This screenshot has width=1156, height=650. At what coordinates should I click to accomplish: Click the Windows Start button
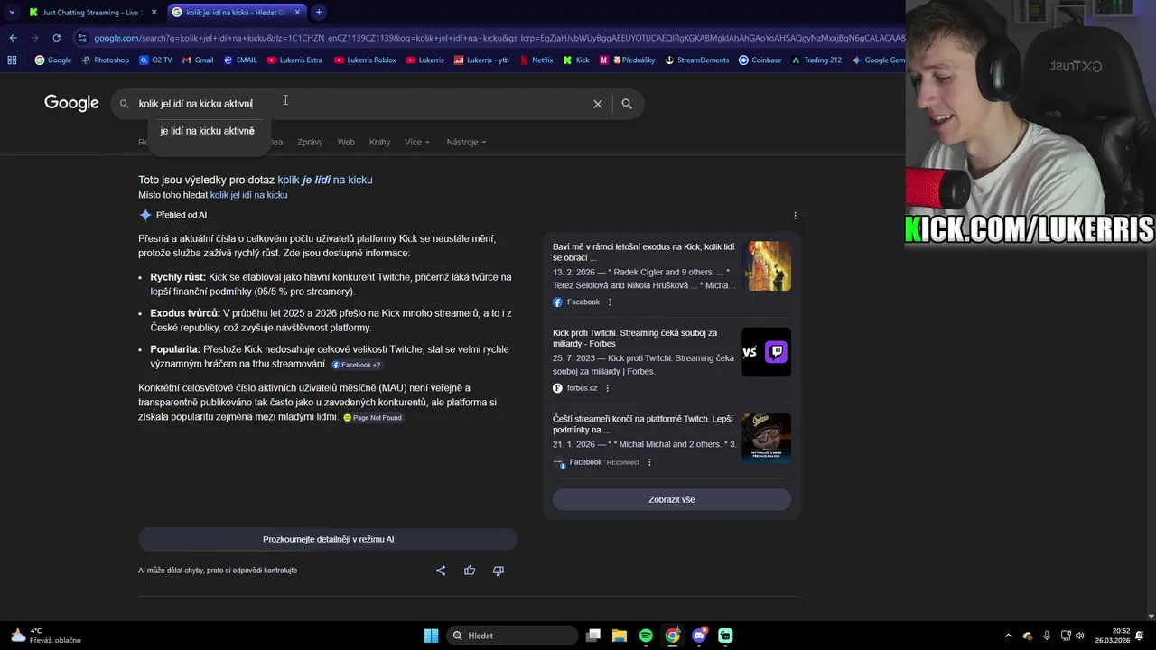click(431, 636)
